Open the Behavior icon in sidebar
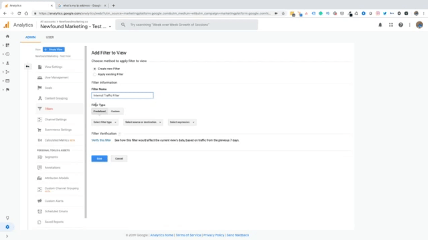This screenshot has width=428, height=240. point(7,81)
